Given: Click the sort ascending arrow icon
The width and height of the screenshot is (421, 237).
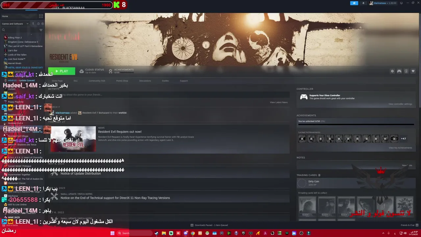Looking at the screenshot, I should click(x=33, y=24).
